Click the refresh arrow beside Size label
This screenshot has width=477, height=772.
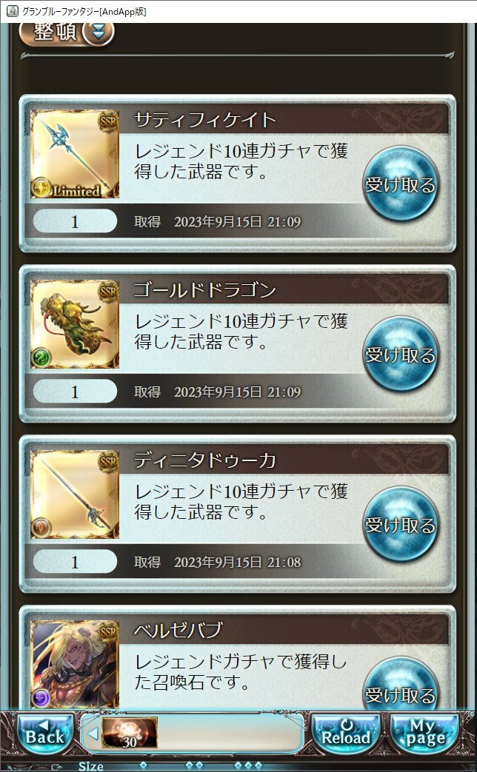coord(56,767)
